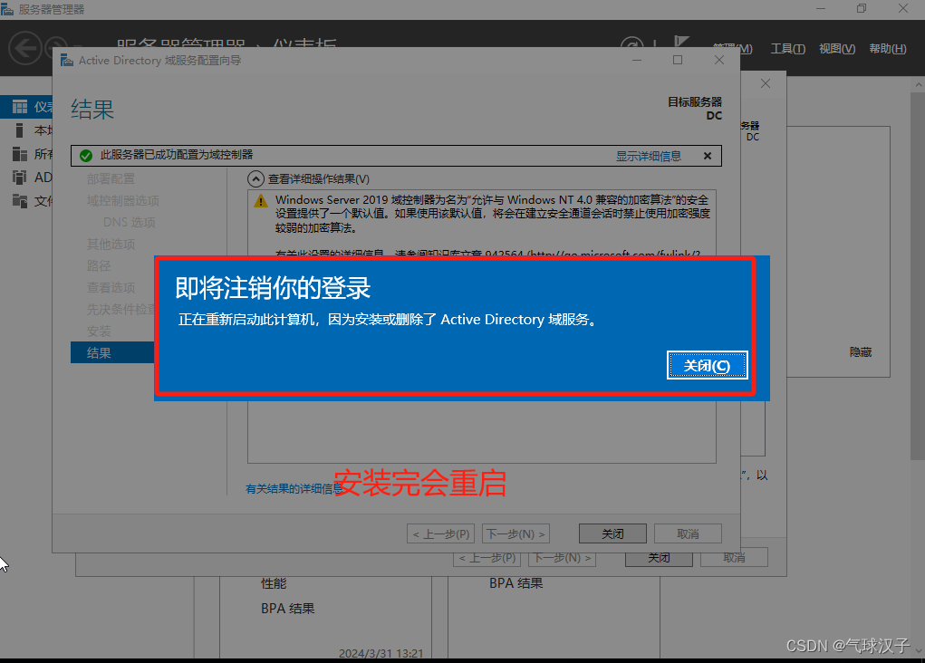
Task: Click the refresh icon in Server Manager header
Action: pyautogui.click(x=631, y=45)
